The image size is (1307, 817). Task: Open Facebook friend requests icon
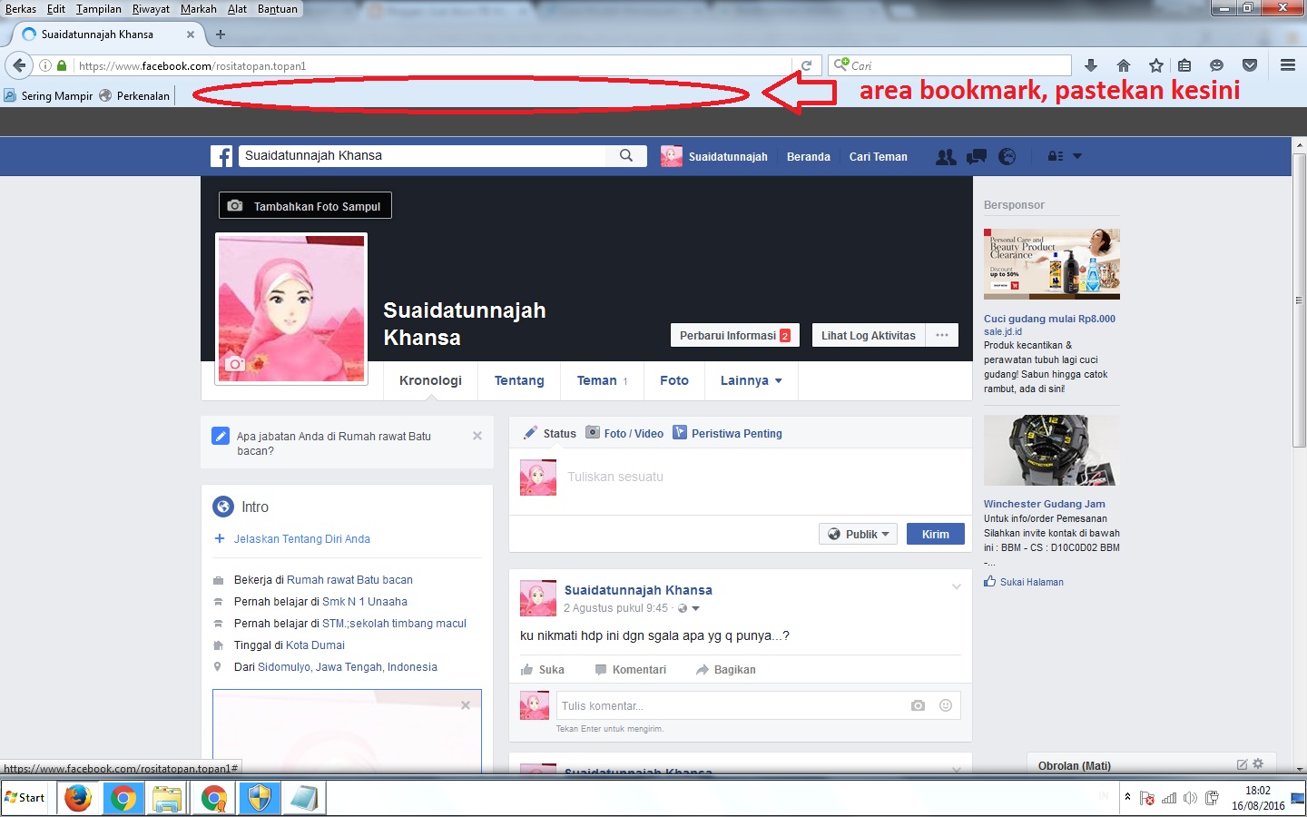click(x=946, y=156)
